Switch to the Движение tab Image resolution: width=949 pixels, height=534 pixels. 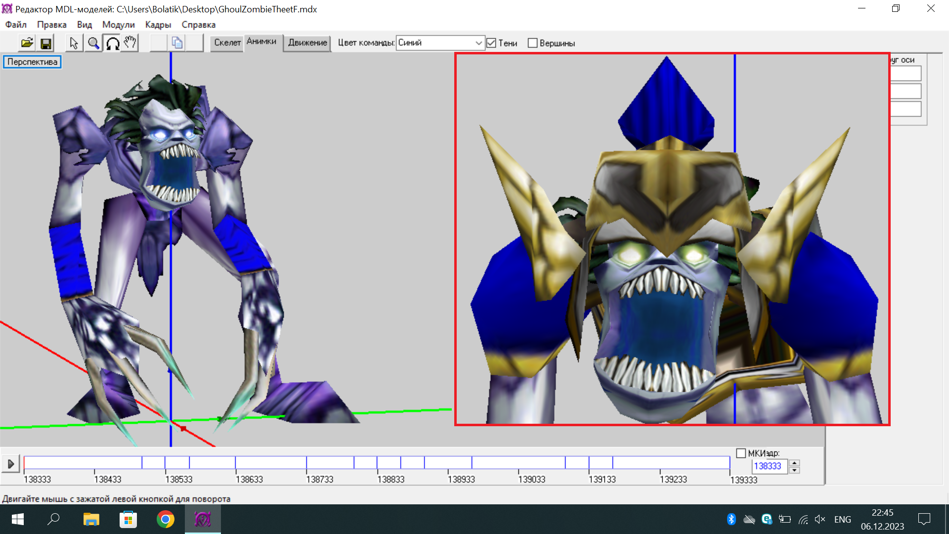pyautogui.click(x=307, y=43)
